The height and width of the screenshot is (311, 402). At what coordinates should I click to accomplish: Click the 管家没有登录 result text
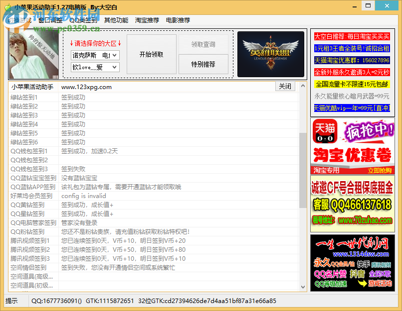point(79,223)
